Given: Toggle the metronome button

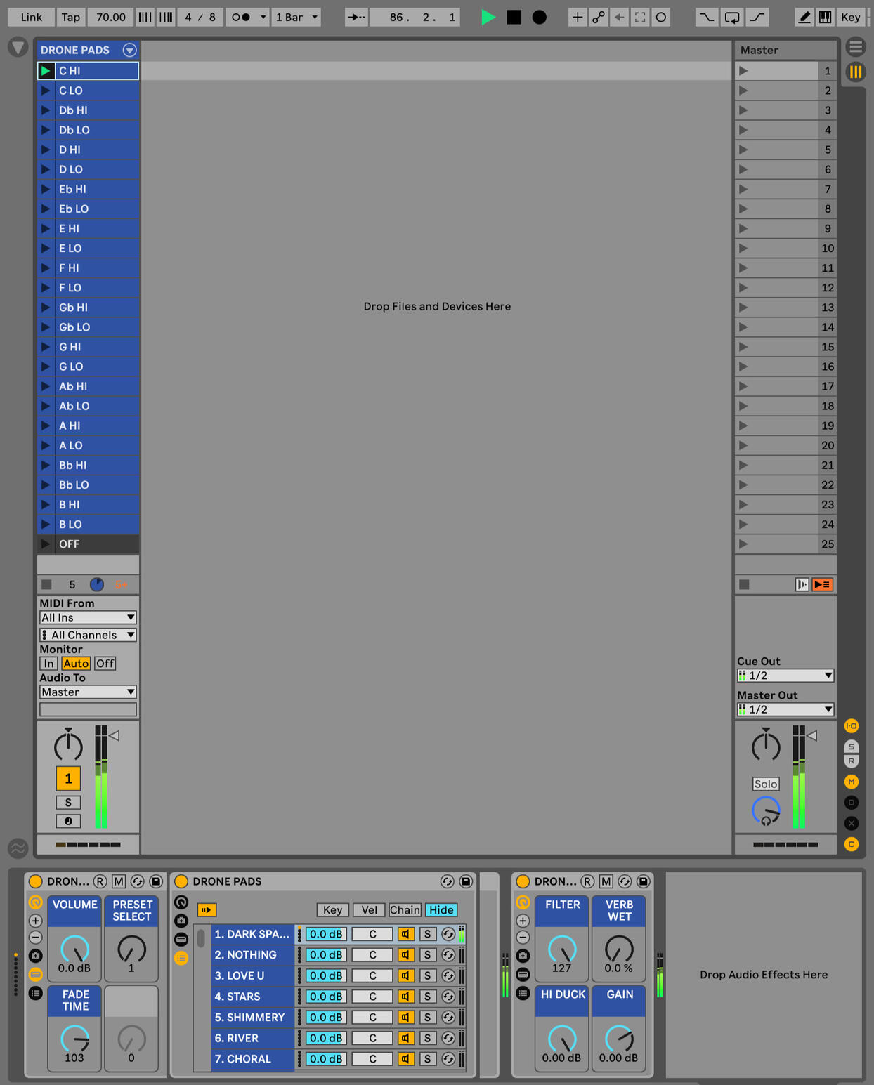Looking at the screenshot, I should click(241, 17).
